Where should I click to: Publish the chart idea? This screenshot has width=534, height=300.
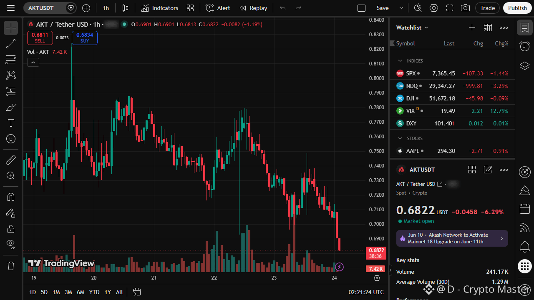[518, 8]
